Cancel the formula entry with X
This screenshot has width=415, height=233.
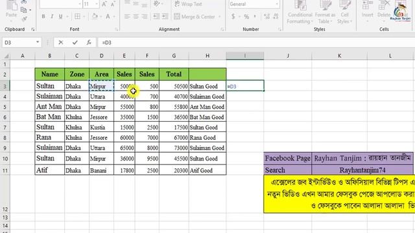pos(60,42)
